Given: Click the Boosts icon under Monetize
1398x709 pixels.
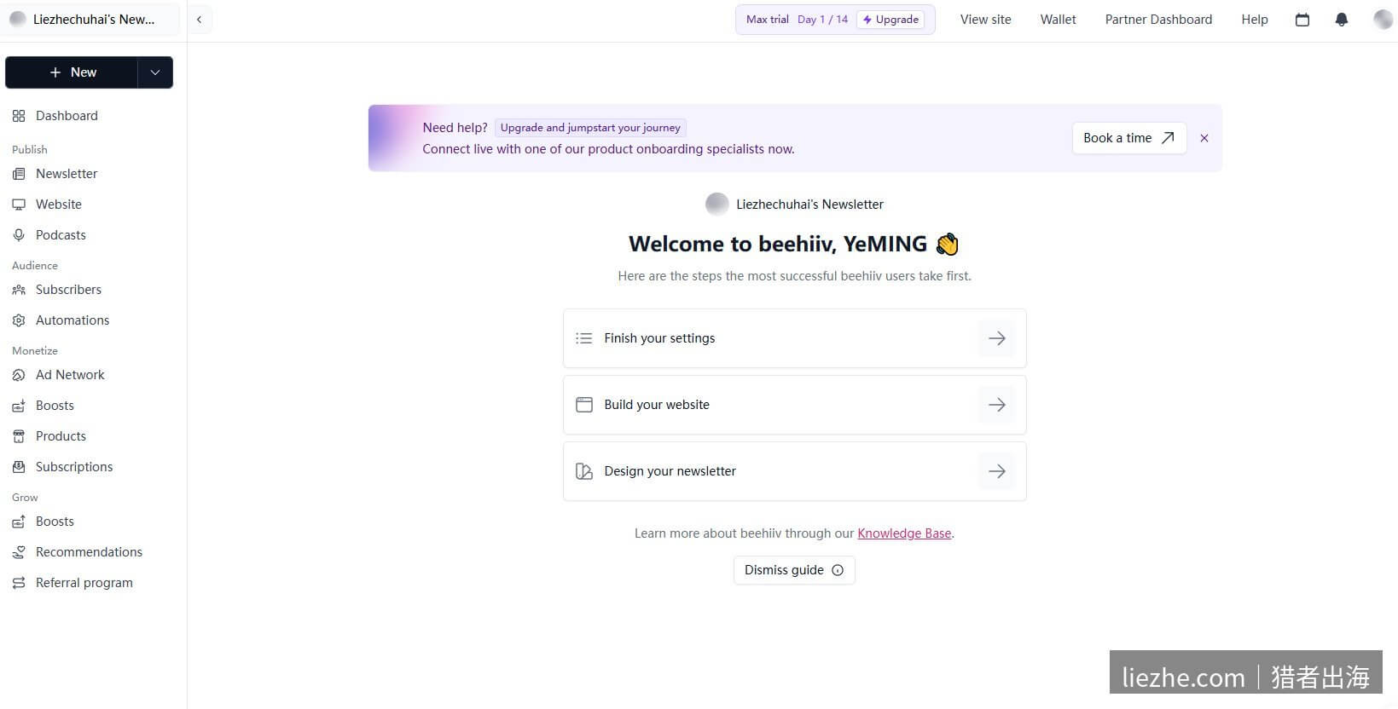Looking at the screenshot, I should pyautogui.click(x=19, y=406).
